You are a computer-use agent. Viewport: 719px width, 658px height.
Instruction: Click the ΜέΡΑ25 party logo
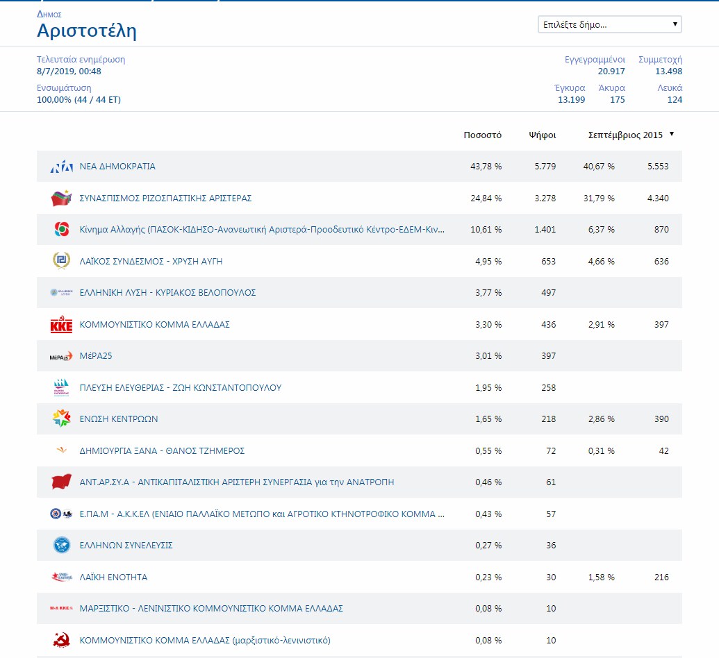pyautogui.click(x=61, y=357)
